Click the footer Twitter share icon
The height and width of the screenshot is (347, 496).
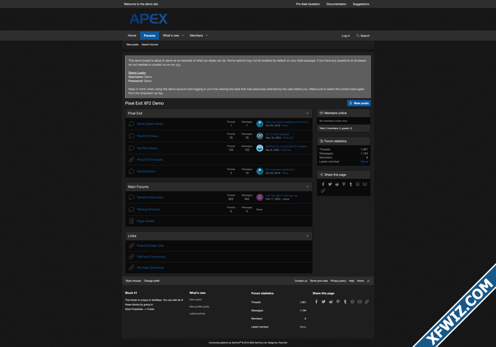pyautogui.click(x=323, y=302)
